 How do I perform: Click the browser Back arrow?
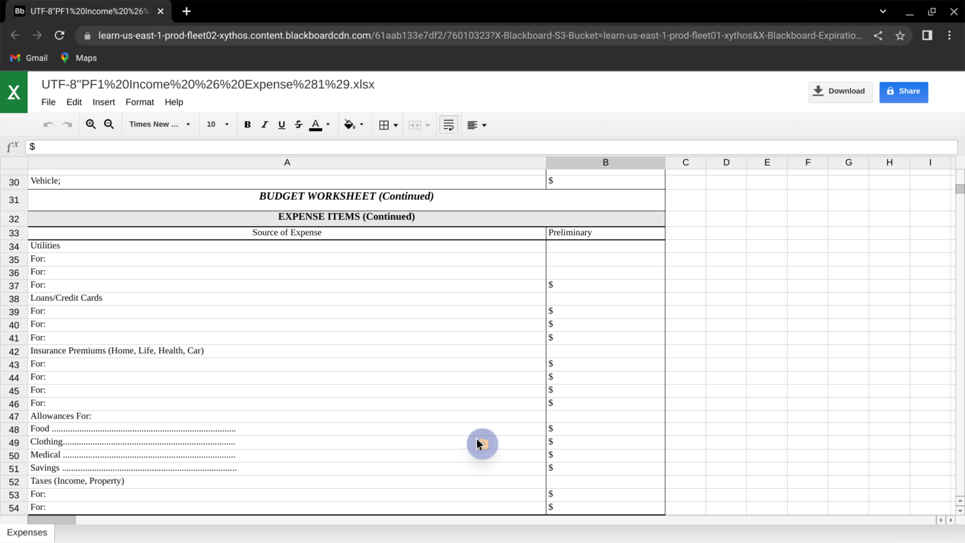(15, 35)
